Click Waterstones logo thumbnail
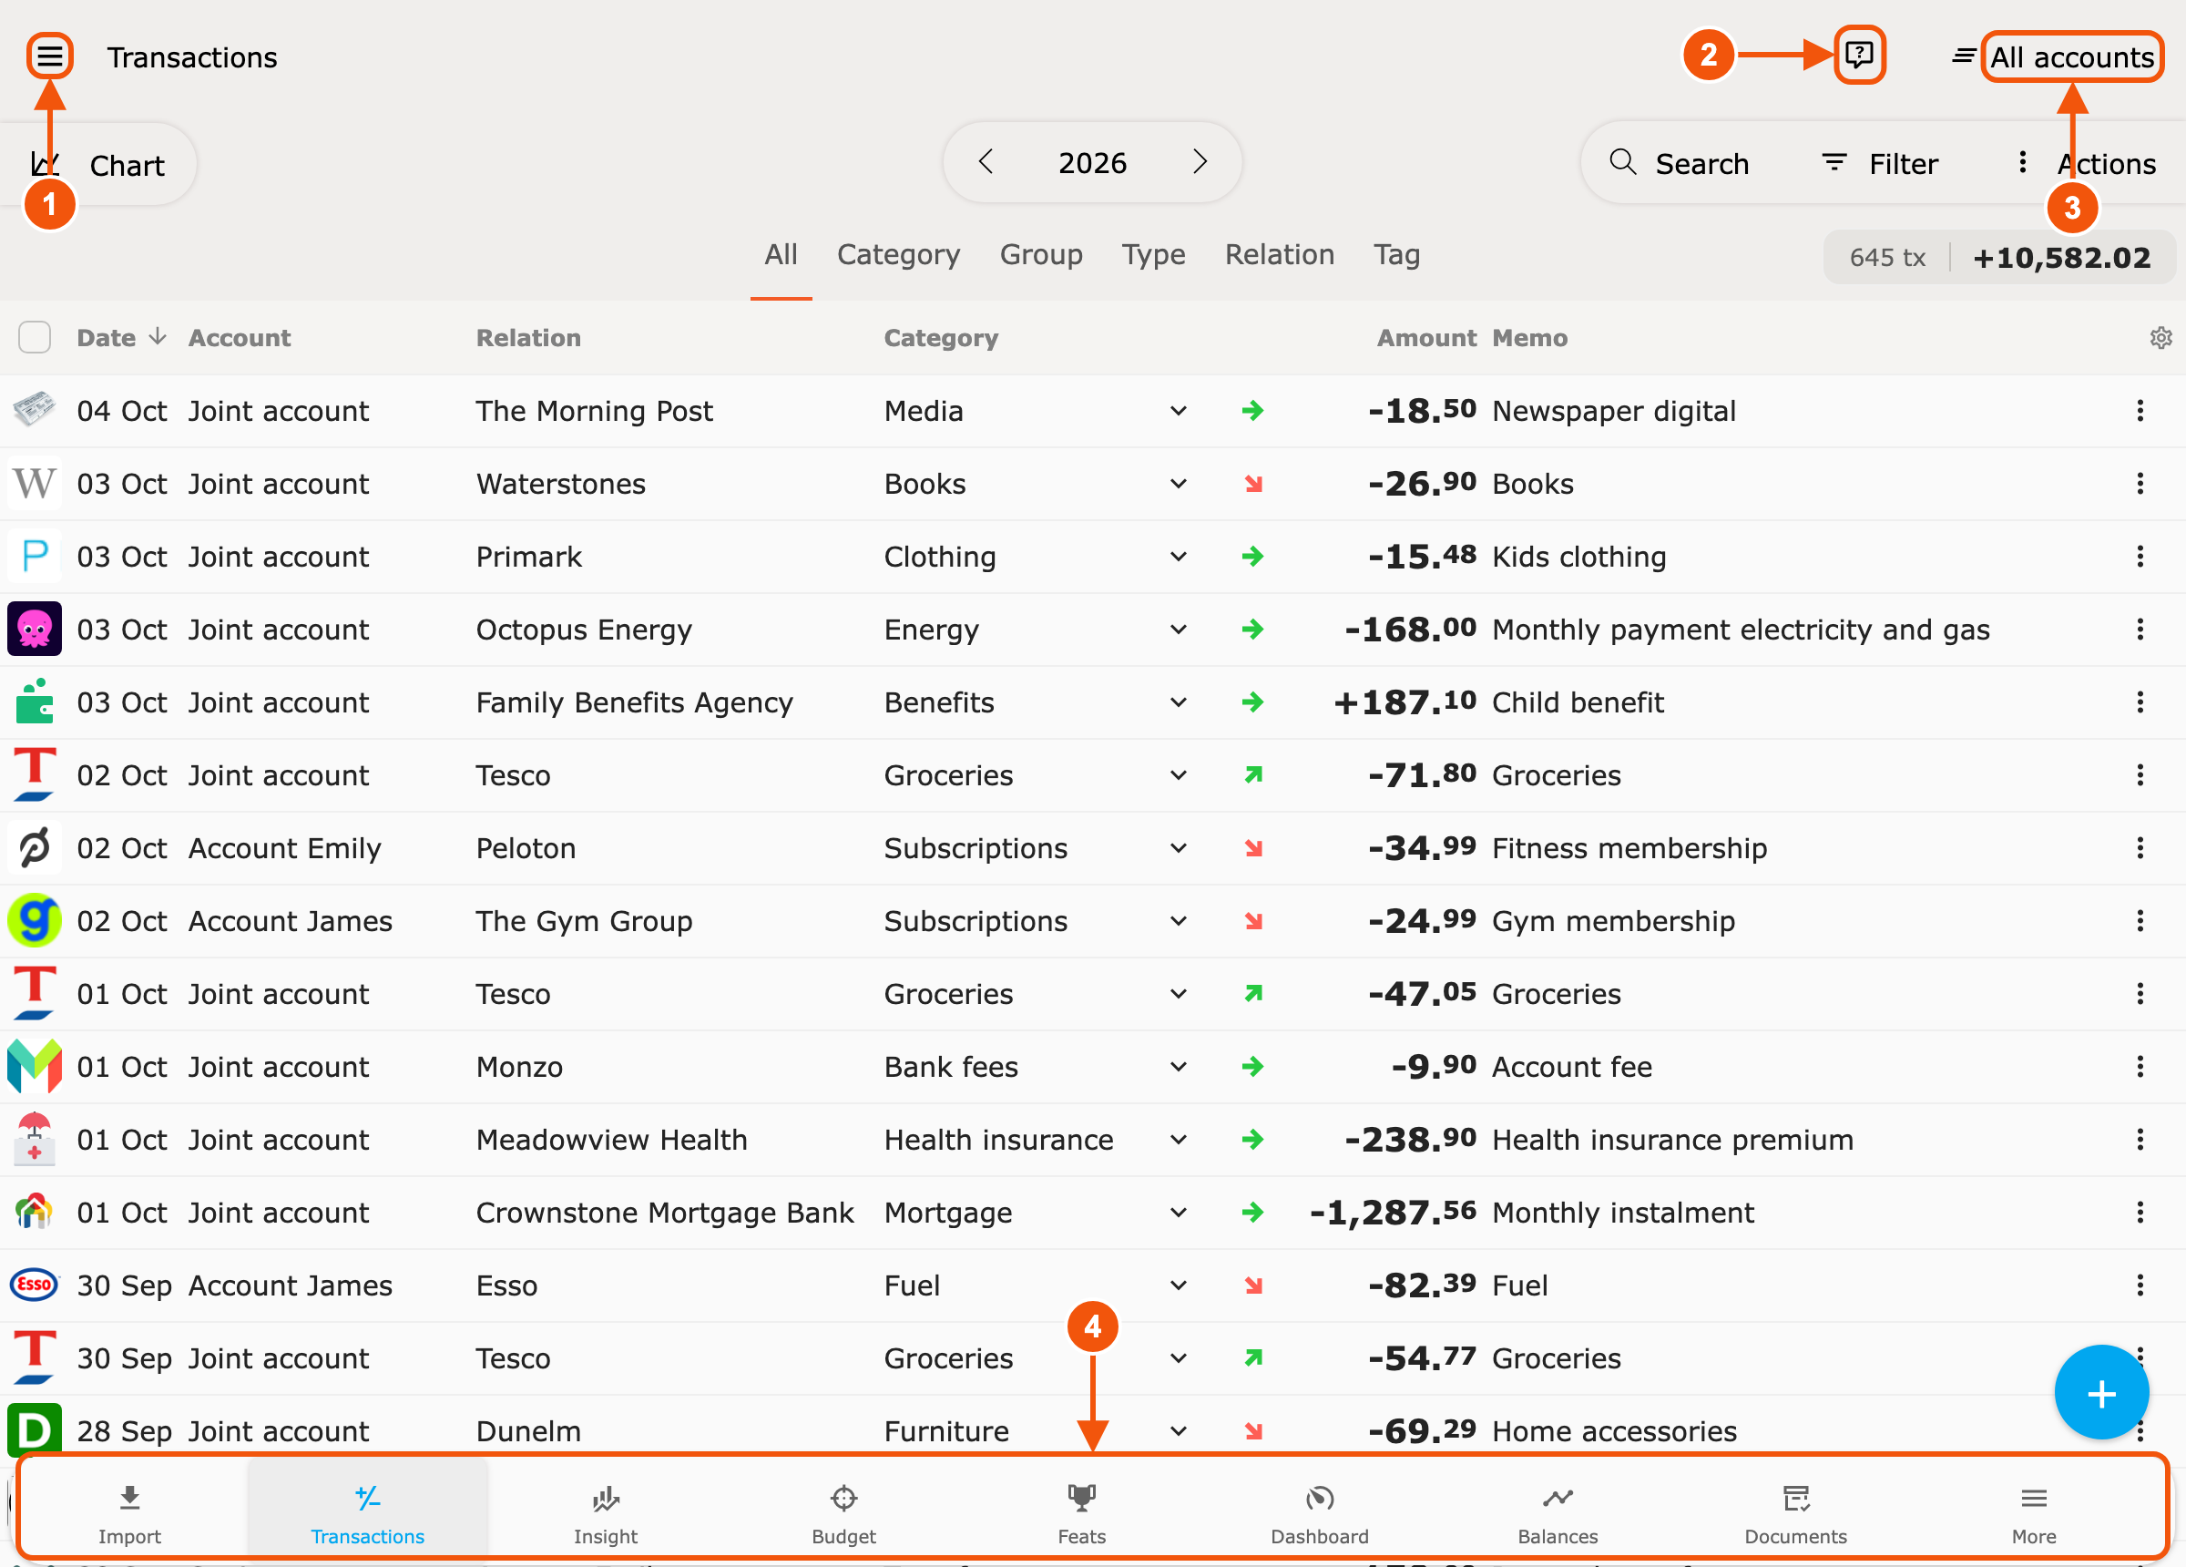The image size is (2186, 1567). point(35,483)
